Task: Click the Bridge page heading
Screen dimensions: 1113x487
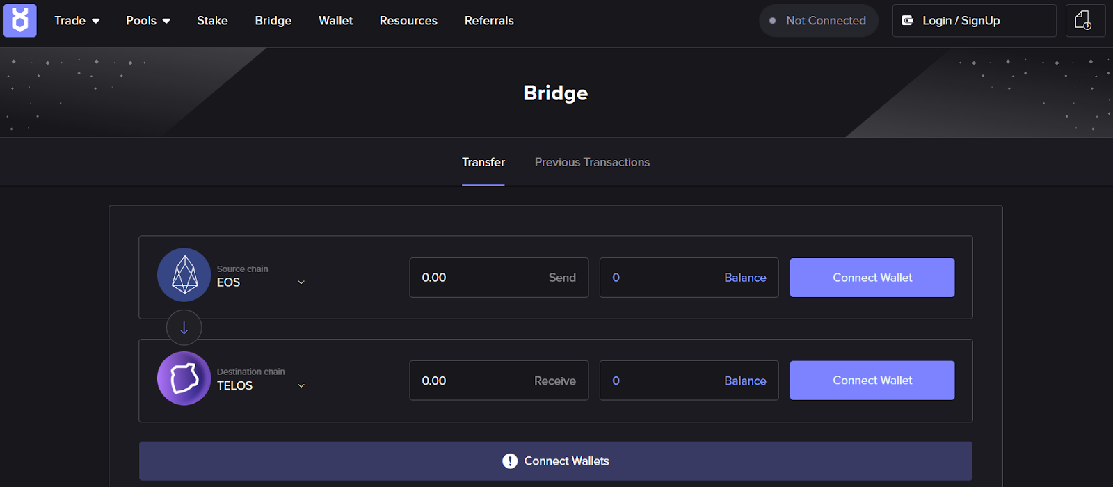Action: point(556,93)
